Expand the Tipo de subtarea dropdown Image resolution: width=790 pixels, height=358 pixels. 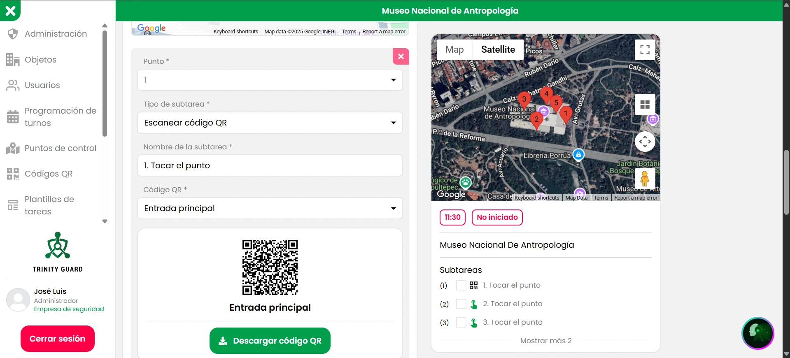(x=270, y=123)
